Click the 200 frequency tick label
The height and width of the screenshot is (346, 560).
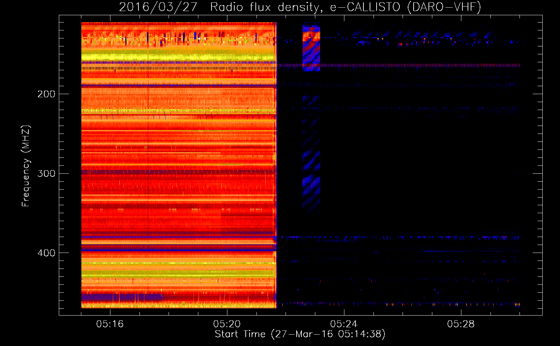[46, 94]
